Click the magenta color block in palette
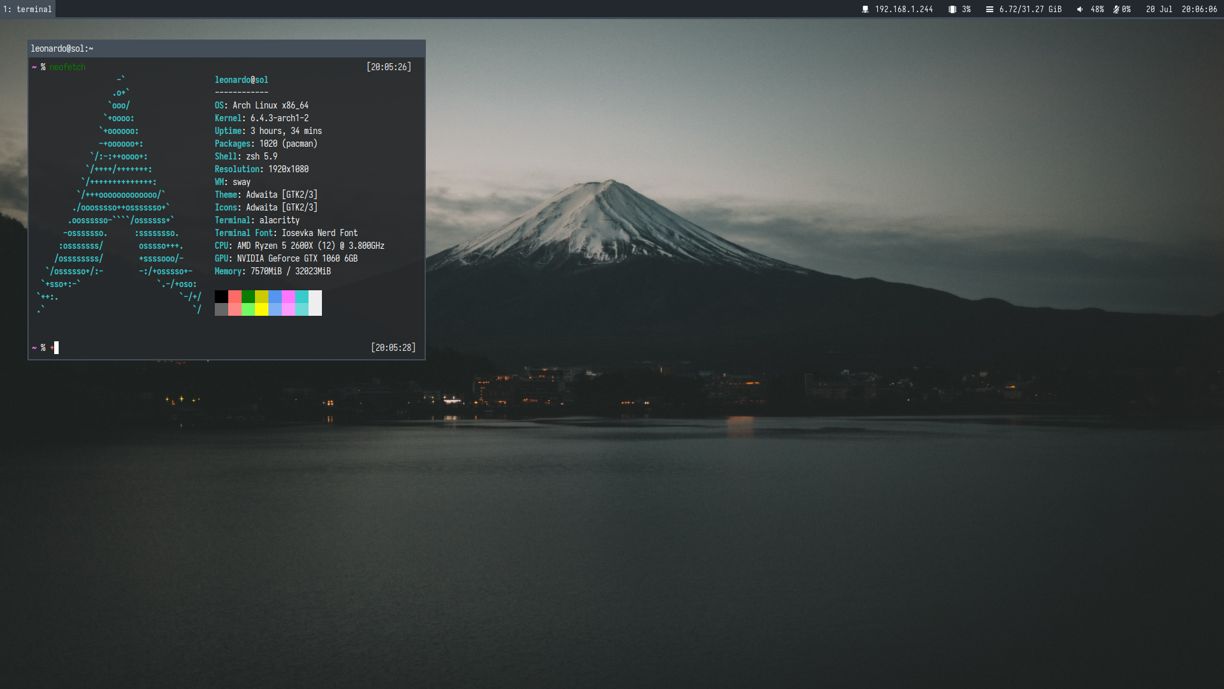 (x=288, y=297)
